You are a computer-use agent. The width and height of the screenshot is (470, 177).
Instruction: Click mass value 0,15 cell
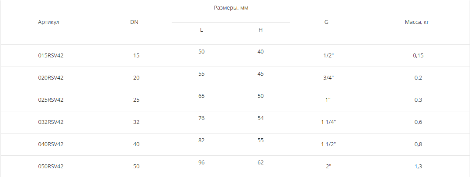click(418, 56)
